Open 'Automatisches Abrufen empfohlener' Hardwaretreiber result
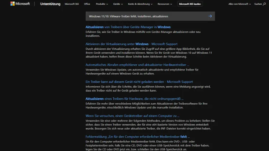Screen dimensions: 269x151 click(x=137, y=65)
